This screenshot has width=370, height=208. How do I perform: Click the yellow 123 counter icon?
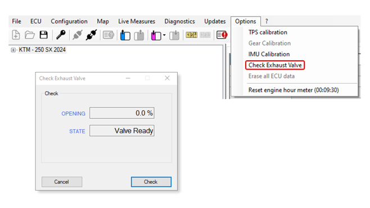[x=191, y=35]
